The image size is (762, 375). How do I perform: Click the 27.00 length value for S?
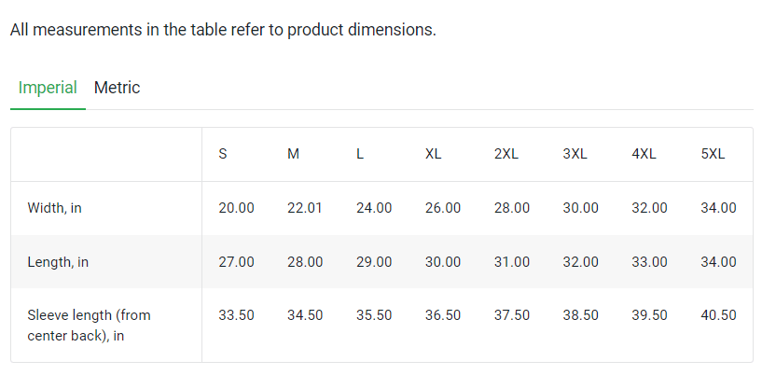click(x=236, y=262)
